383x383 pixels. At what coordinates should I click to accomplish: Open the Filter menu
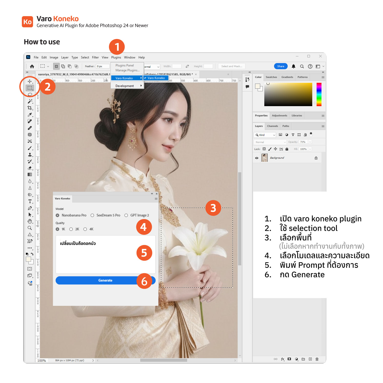pyautogui.click(x=95, y=57)
